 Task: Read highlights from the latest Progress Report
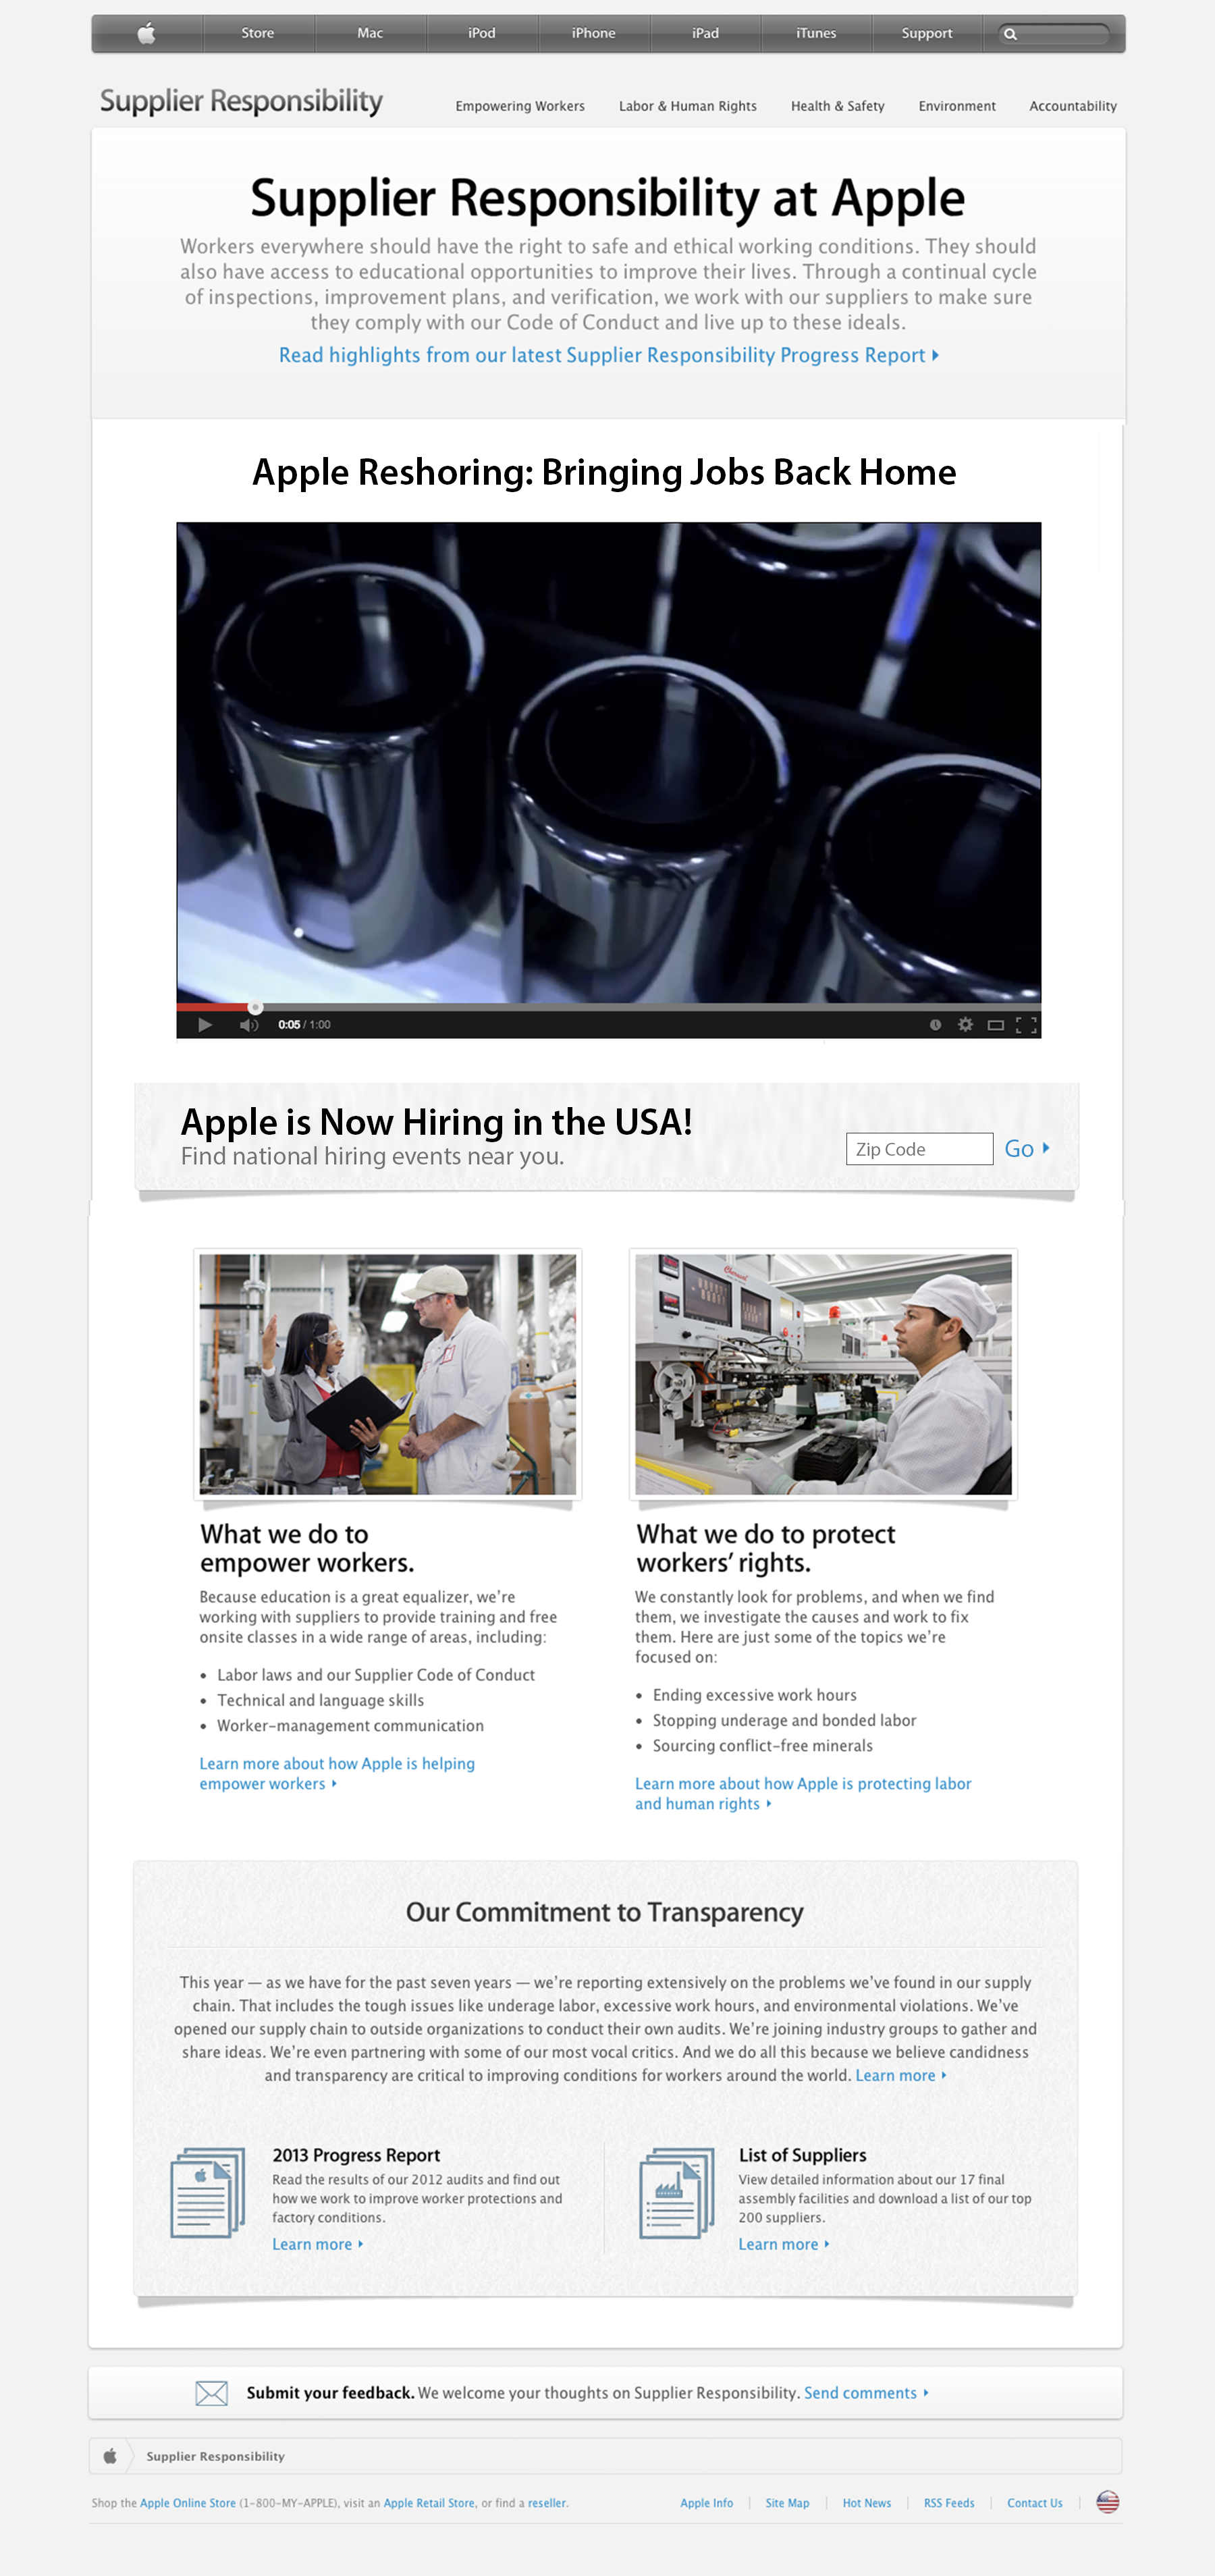(608, 355)
